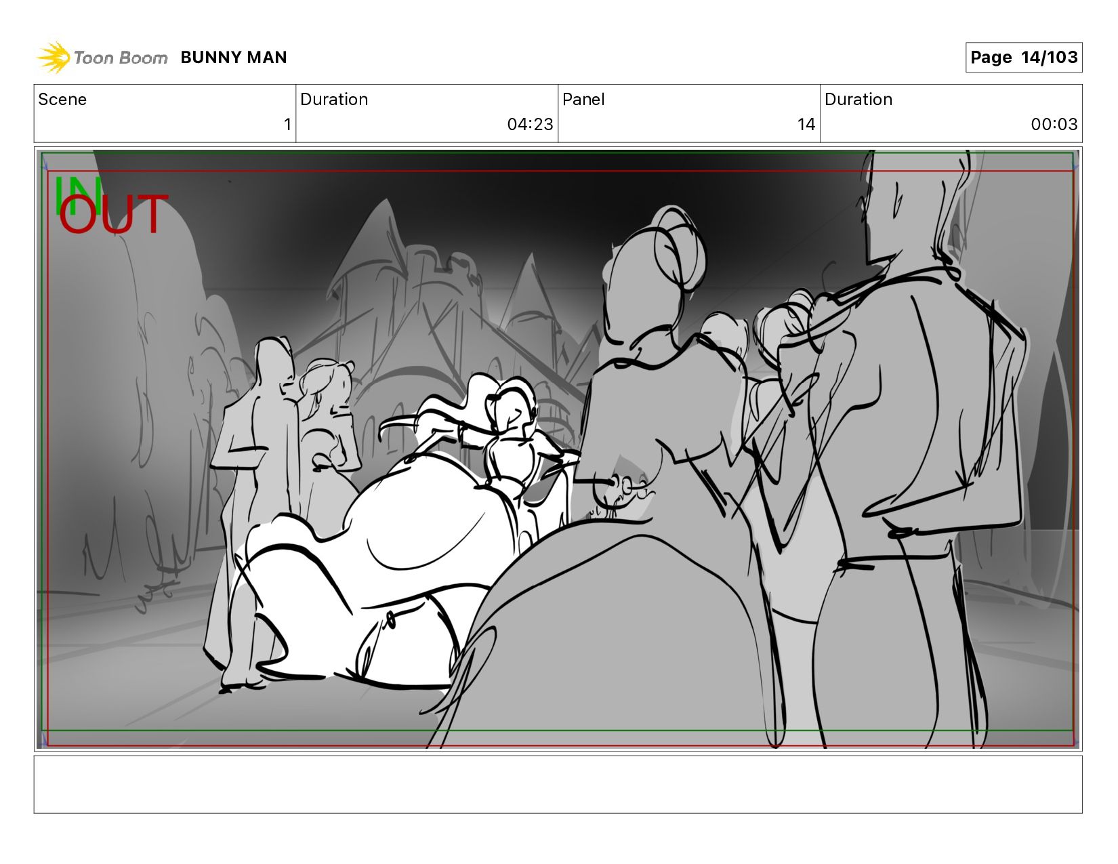Screen dimensions: 1118x864
Task: Select the Duration label beside Panel
Action: coord(858,100)
